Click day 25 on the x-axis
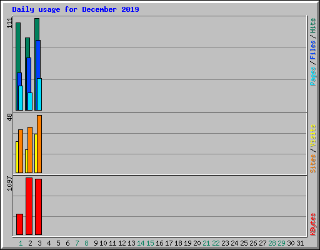Screen dimensions: 320x250 pos(244,243)
